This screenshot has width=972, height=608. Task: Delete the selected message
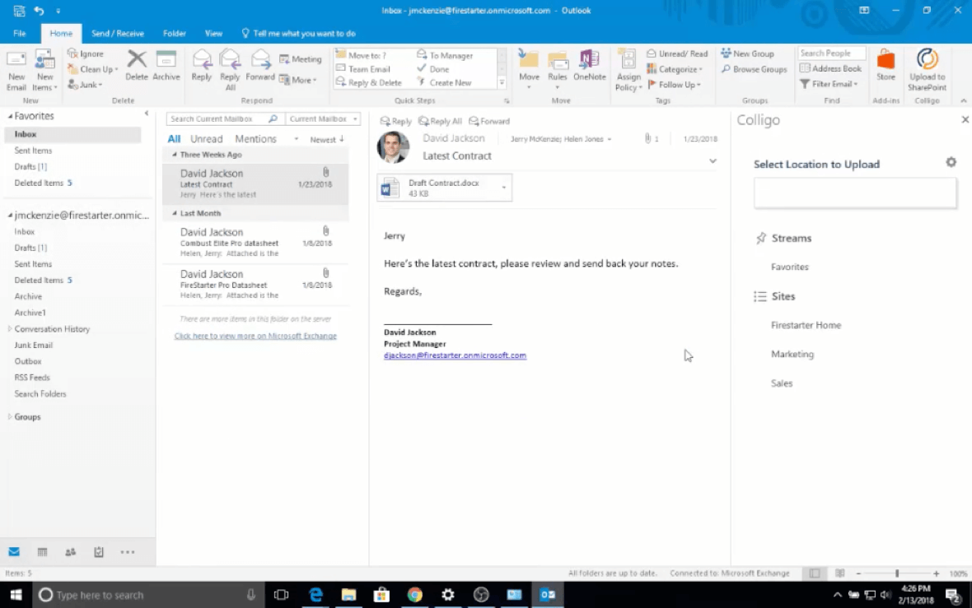[x=137, y=66]
